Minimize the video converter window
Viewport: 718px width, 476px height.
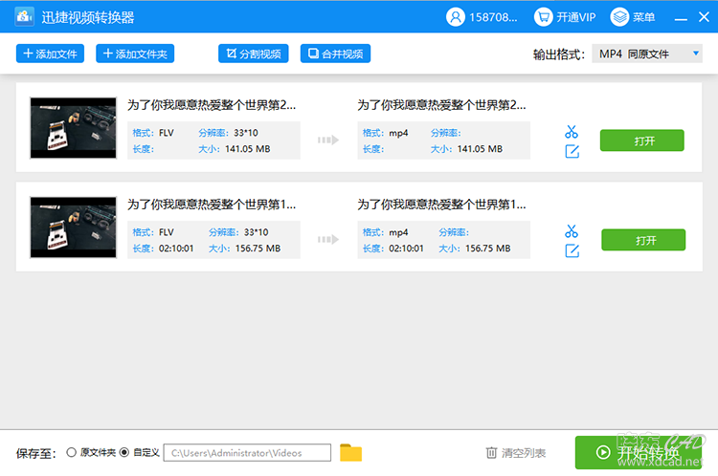[681, 18]
